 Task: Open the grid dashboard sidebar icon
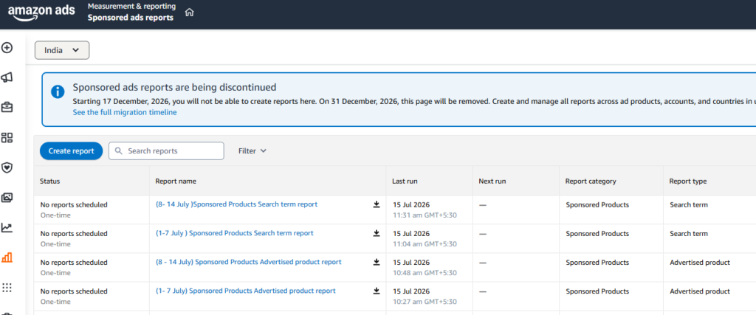[x=7, y=138]
